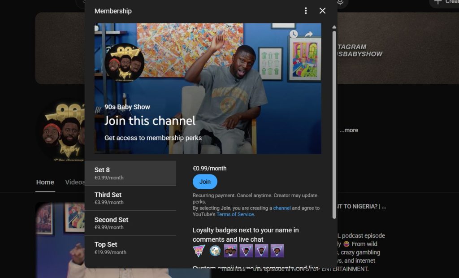Select the Set 8 membership tier
The image size is (459, 278).
pos(130,173)
